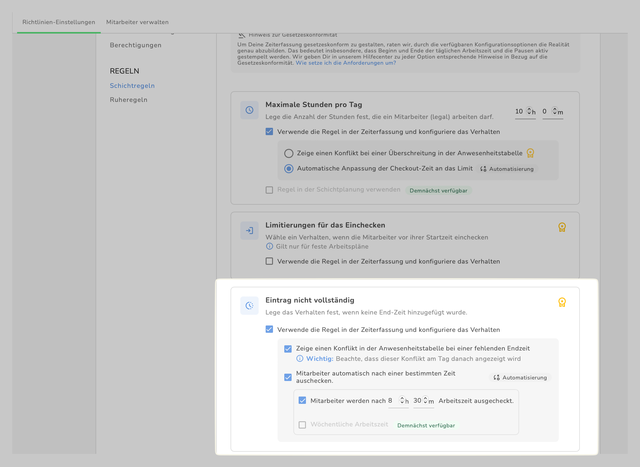
Task: Select radio Zeige einen Konflikt bei einer Überschreitung
Action: click(289, 153)
